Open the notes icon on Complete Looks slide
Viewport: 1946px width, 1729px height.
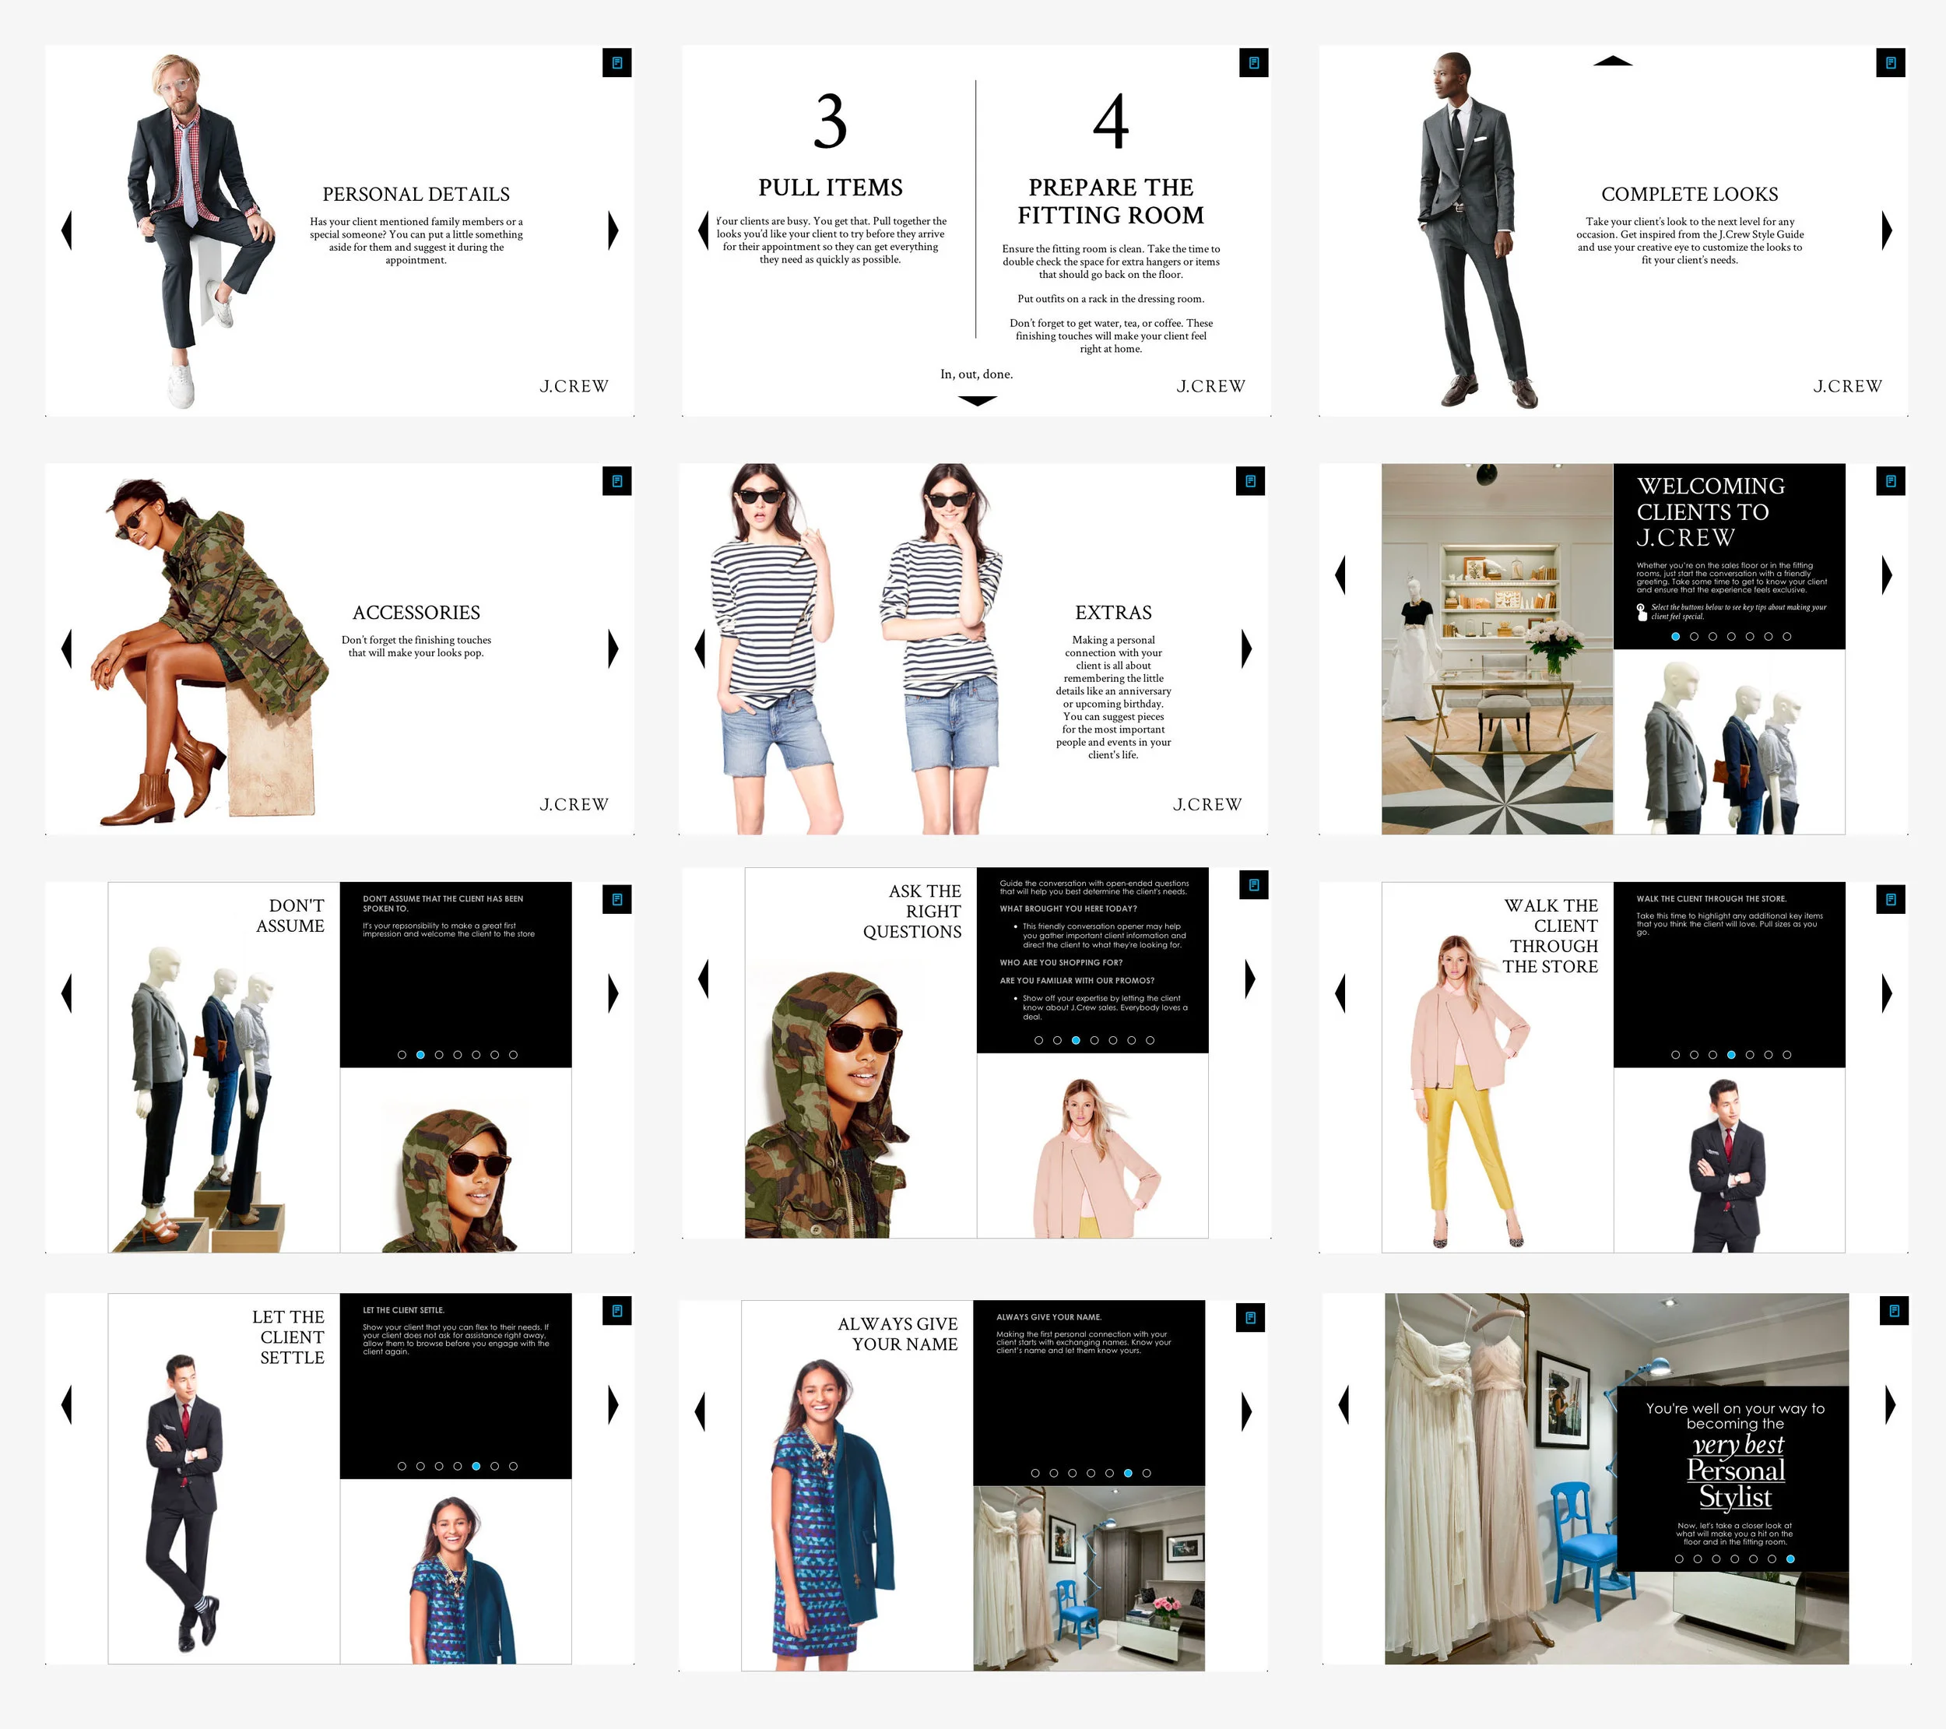(1891, 63)
